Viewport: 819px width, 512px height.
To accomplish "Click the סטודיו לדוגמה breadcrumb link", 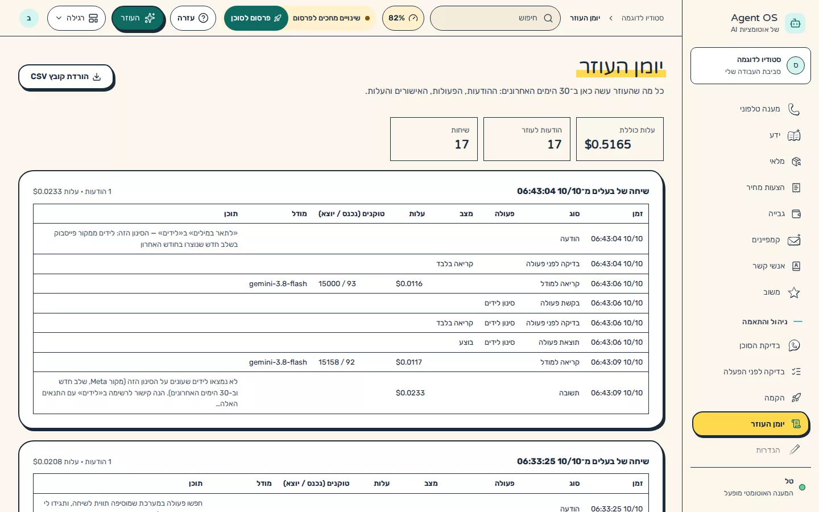I will (x=643, y=18).
